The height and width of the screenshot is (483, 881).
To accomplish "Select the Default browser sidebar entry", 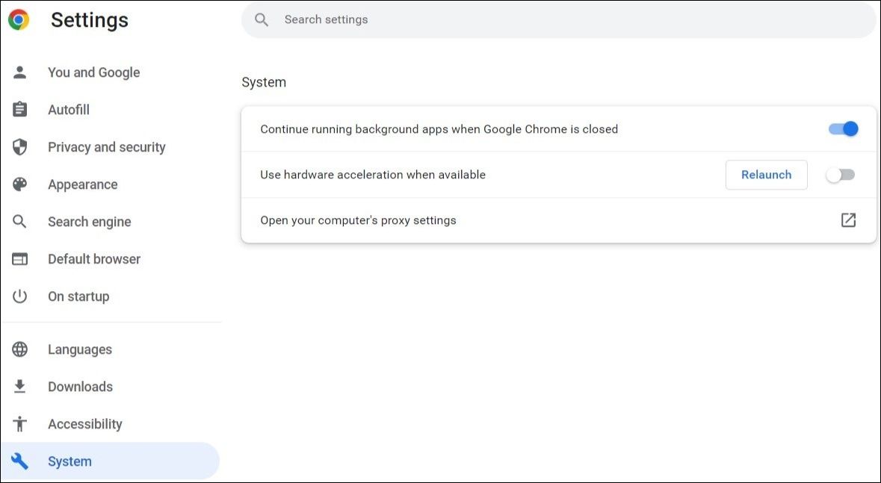I will pyautogui.click(x=93, y=258).
